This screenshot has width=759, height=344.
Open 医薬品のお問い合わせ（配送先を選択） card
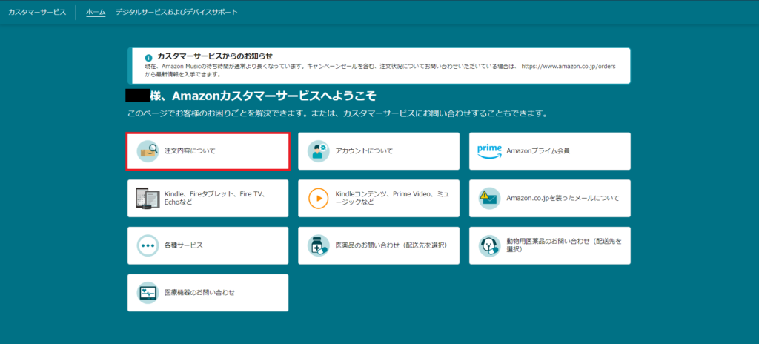pos(379,245)
